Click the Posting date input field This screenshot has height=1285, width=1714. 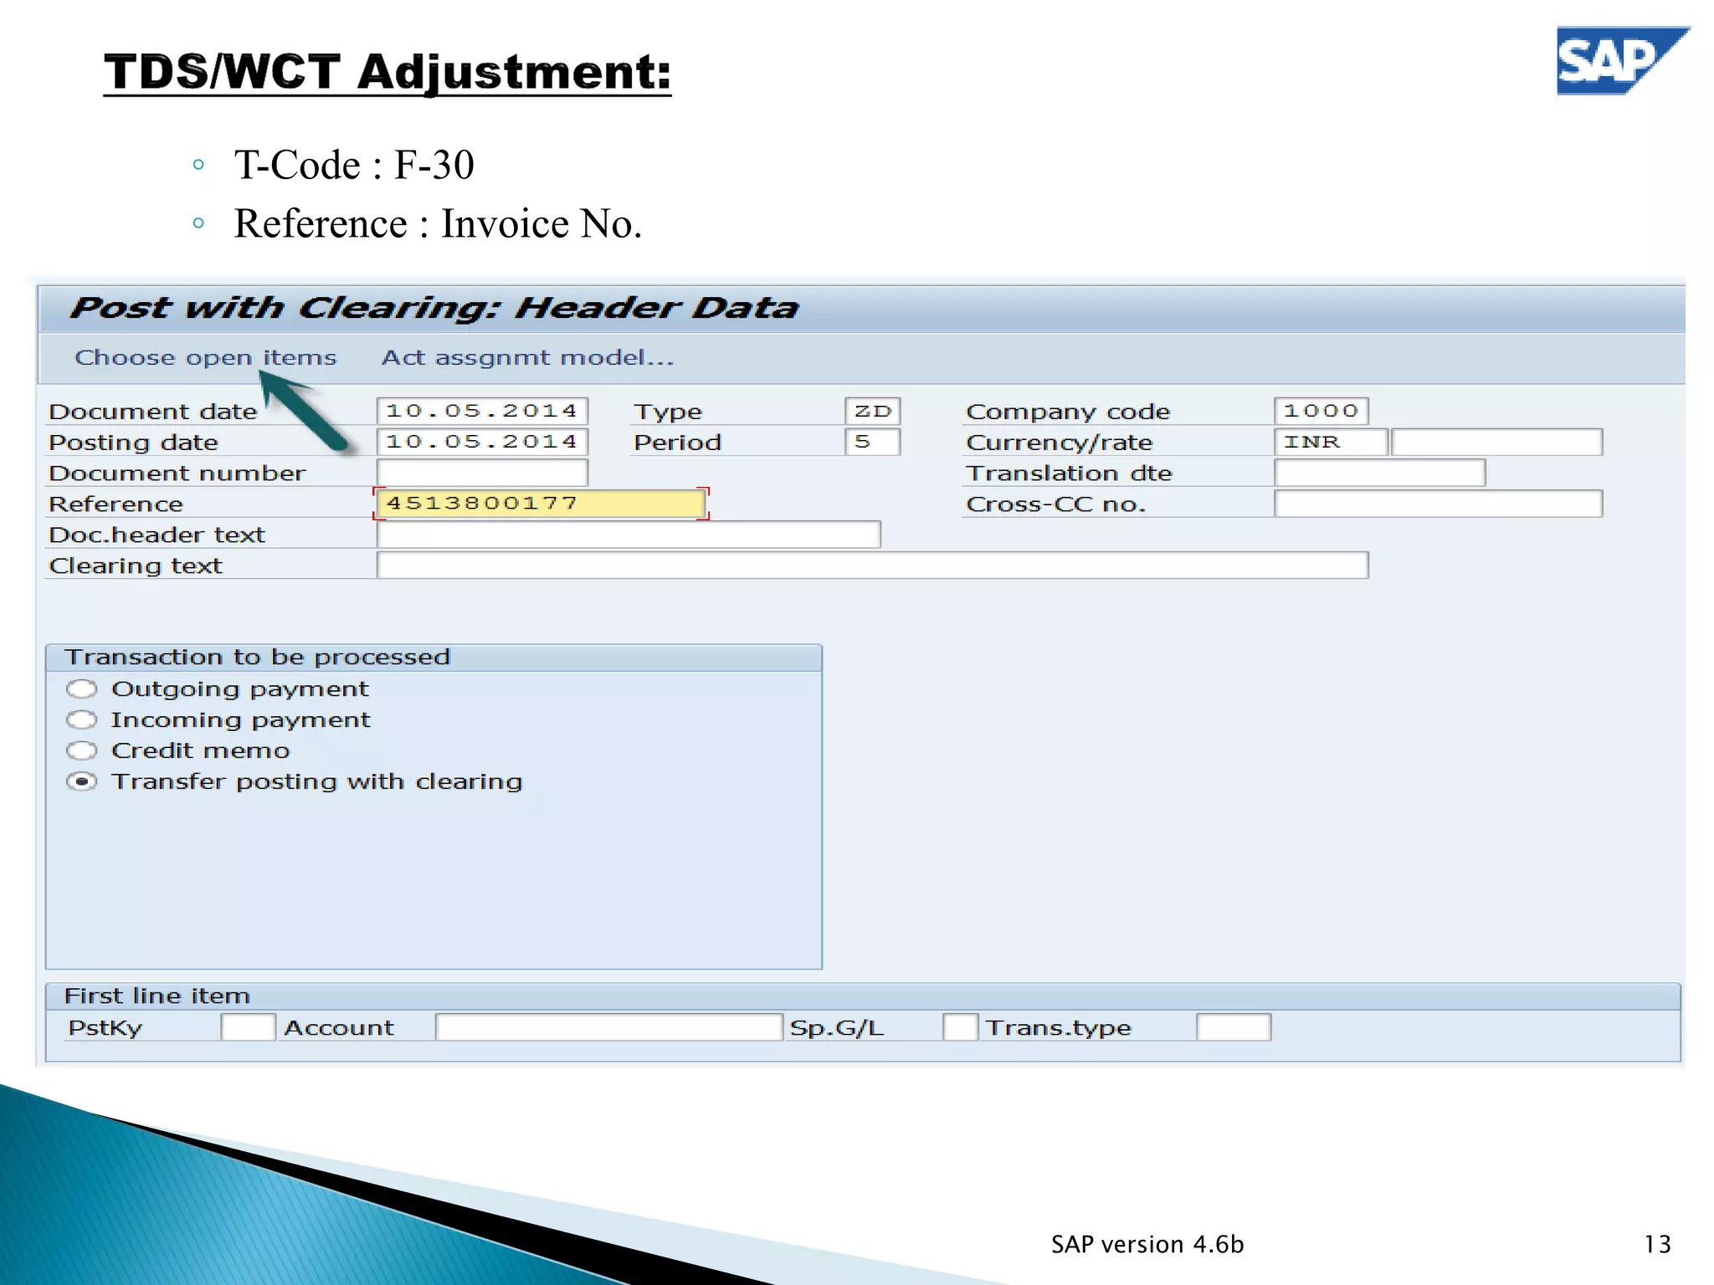pyautogui.click(x=482, y=442)
